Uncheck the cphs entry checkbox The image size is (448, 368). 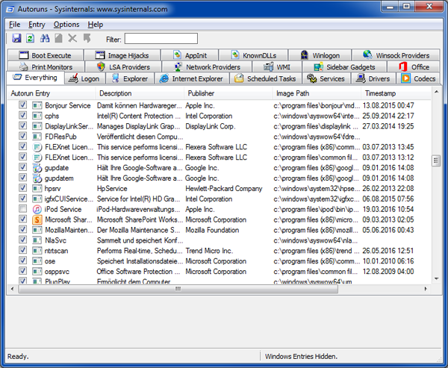pos(22,115)
